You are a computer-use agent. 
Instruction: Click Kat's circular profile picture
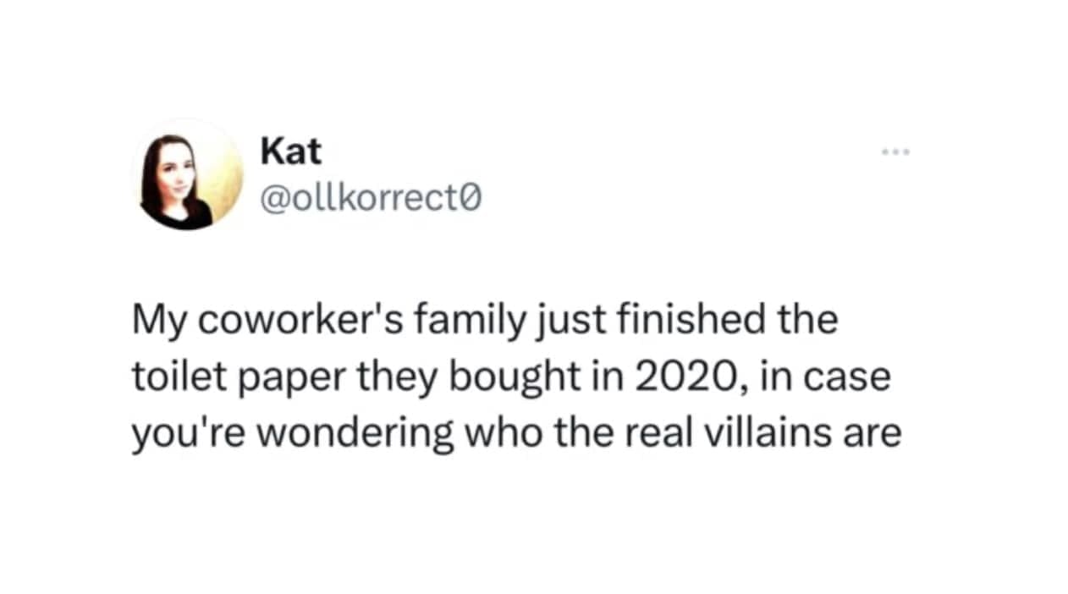(x=189, y=176)
